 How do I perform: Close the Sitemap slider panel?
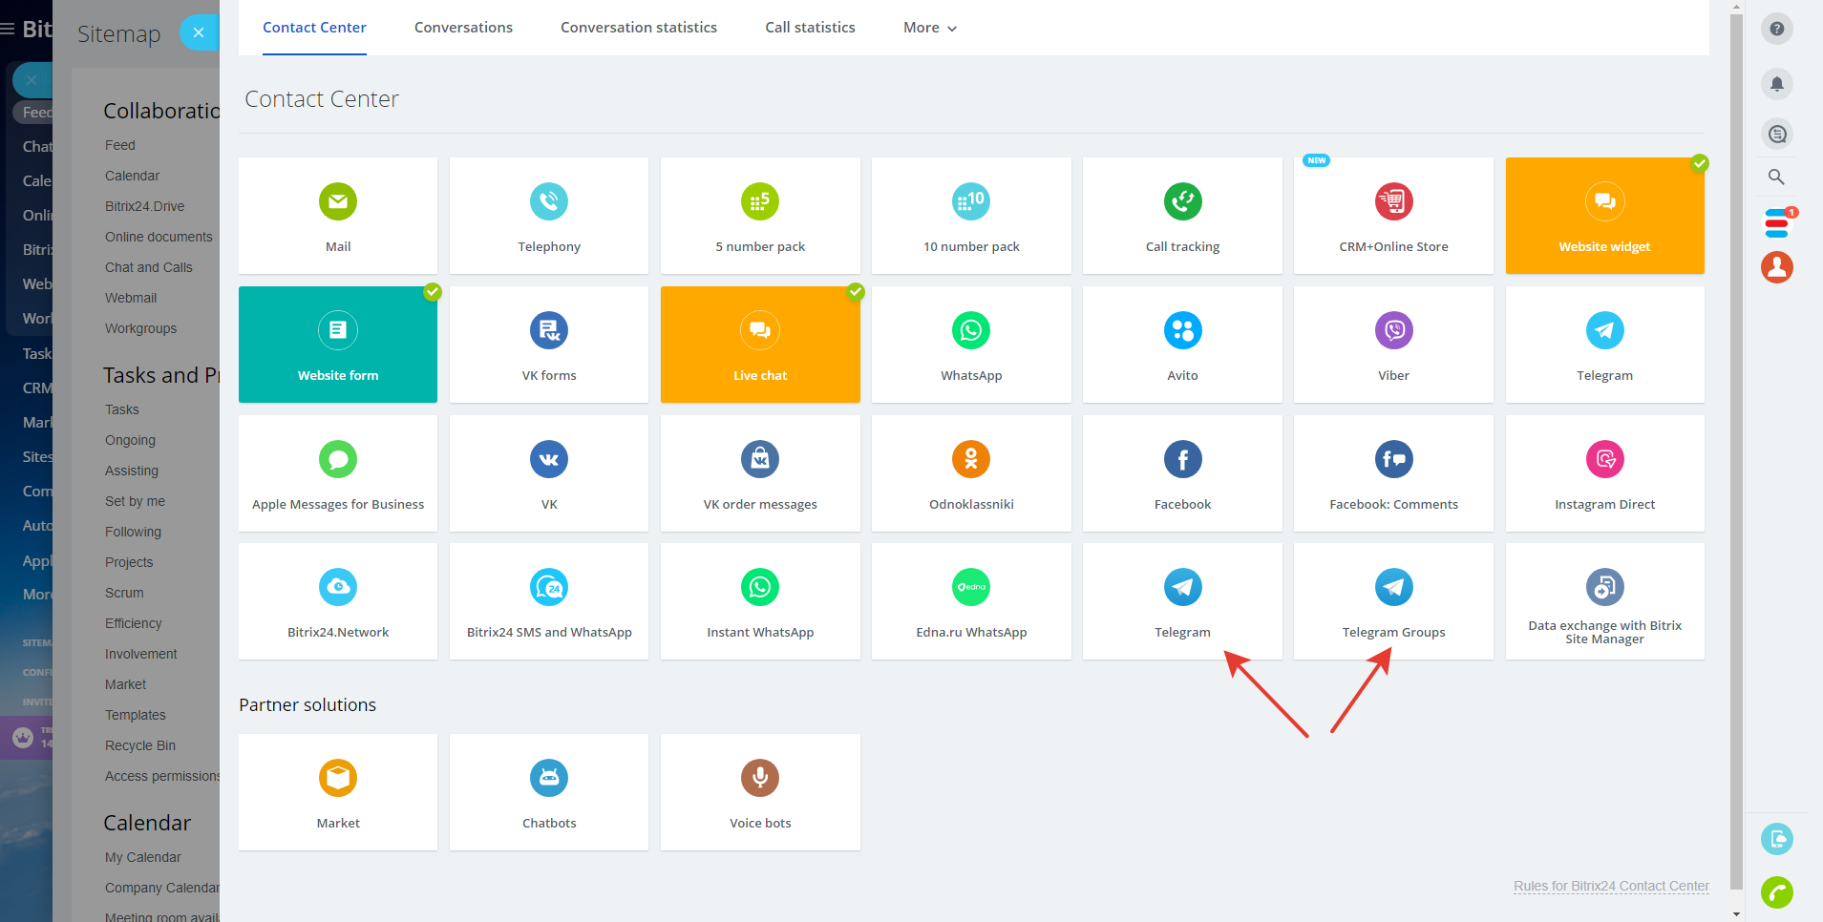point(199,32)
